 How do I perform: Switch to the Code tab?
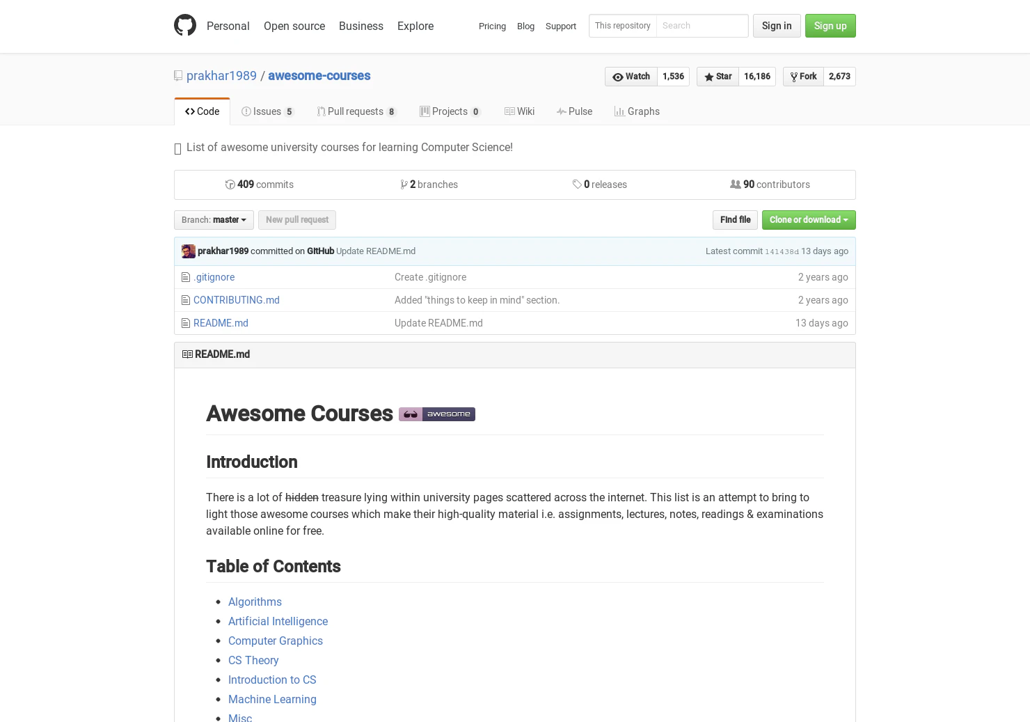(x=202, y=111)
